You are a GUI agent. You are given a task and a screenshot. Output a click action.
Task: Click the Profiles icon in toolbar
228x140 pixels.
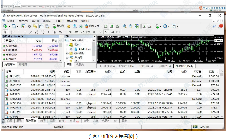[x=14, y=26]
